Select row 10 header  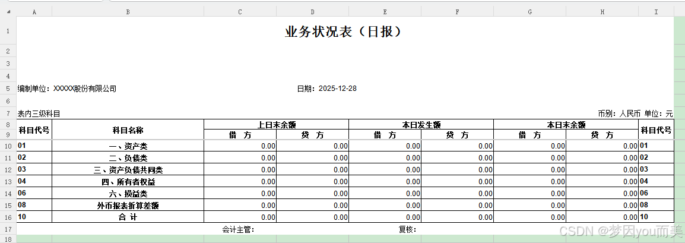tap(8, 146)
